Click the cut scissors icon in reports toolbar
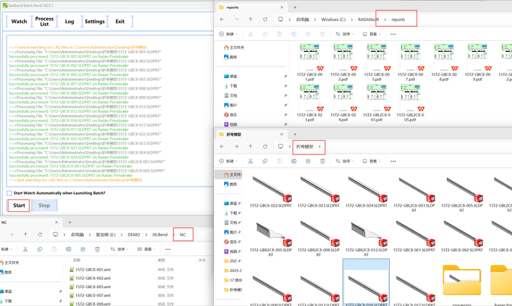The width and height of the screenshot is (512, 306). 250,34
